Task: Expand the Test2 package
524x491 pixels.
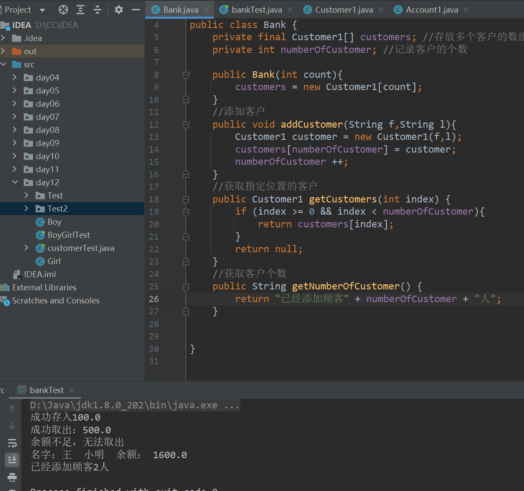Action: point(26,209)
